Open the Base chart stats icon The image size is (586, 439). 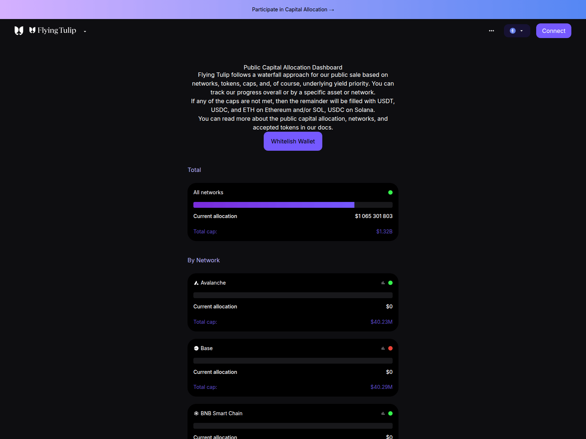tap(383, 348)
